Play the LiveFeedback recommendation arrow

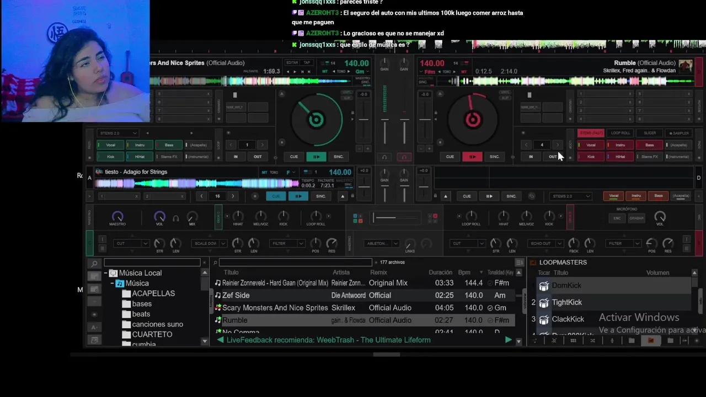508,340
